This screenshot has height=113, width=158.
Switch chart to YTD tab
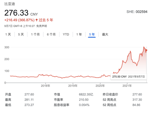coord(66,34)
